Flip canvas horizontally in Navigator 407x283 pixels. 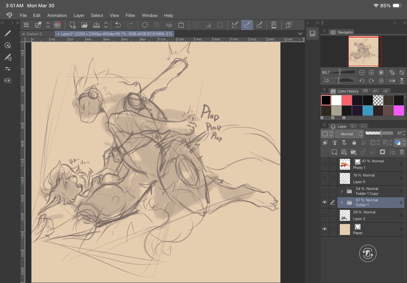pos(392,81)
